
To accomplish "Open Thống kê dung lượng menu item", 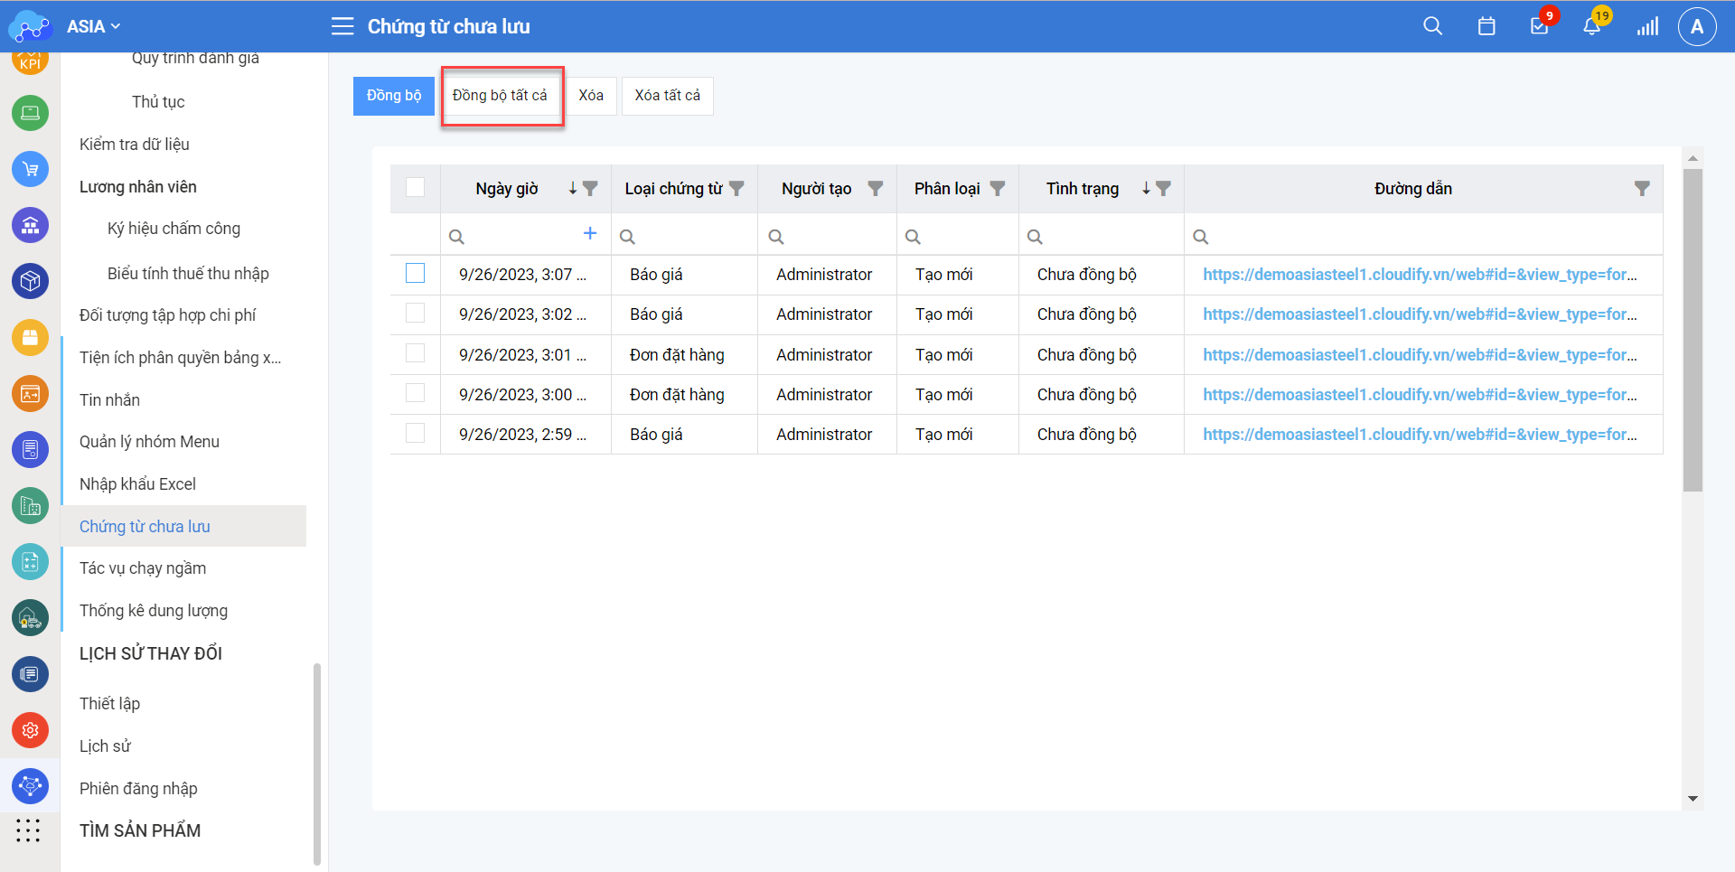I will pyautogui.click(x=154, y=611).
